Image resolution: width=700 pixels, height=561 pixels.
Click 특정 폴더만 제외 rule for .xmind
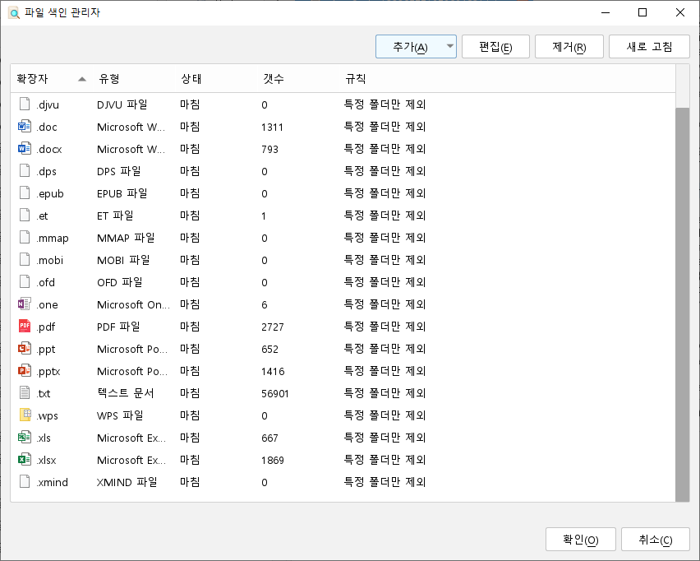385,482
